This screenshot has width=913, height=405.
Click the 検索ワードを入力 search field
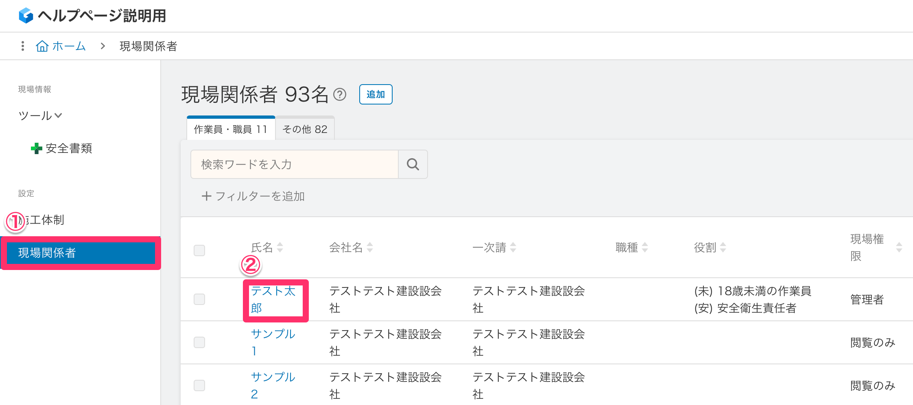point(295,164)
